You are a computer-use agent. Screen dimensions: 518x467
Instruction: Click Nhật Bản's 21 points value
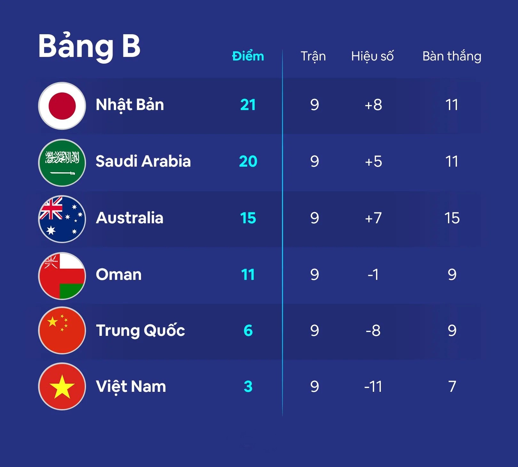pos(248,105)
